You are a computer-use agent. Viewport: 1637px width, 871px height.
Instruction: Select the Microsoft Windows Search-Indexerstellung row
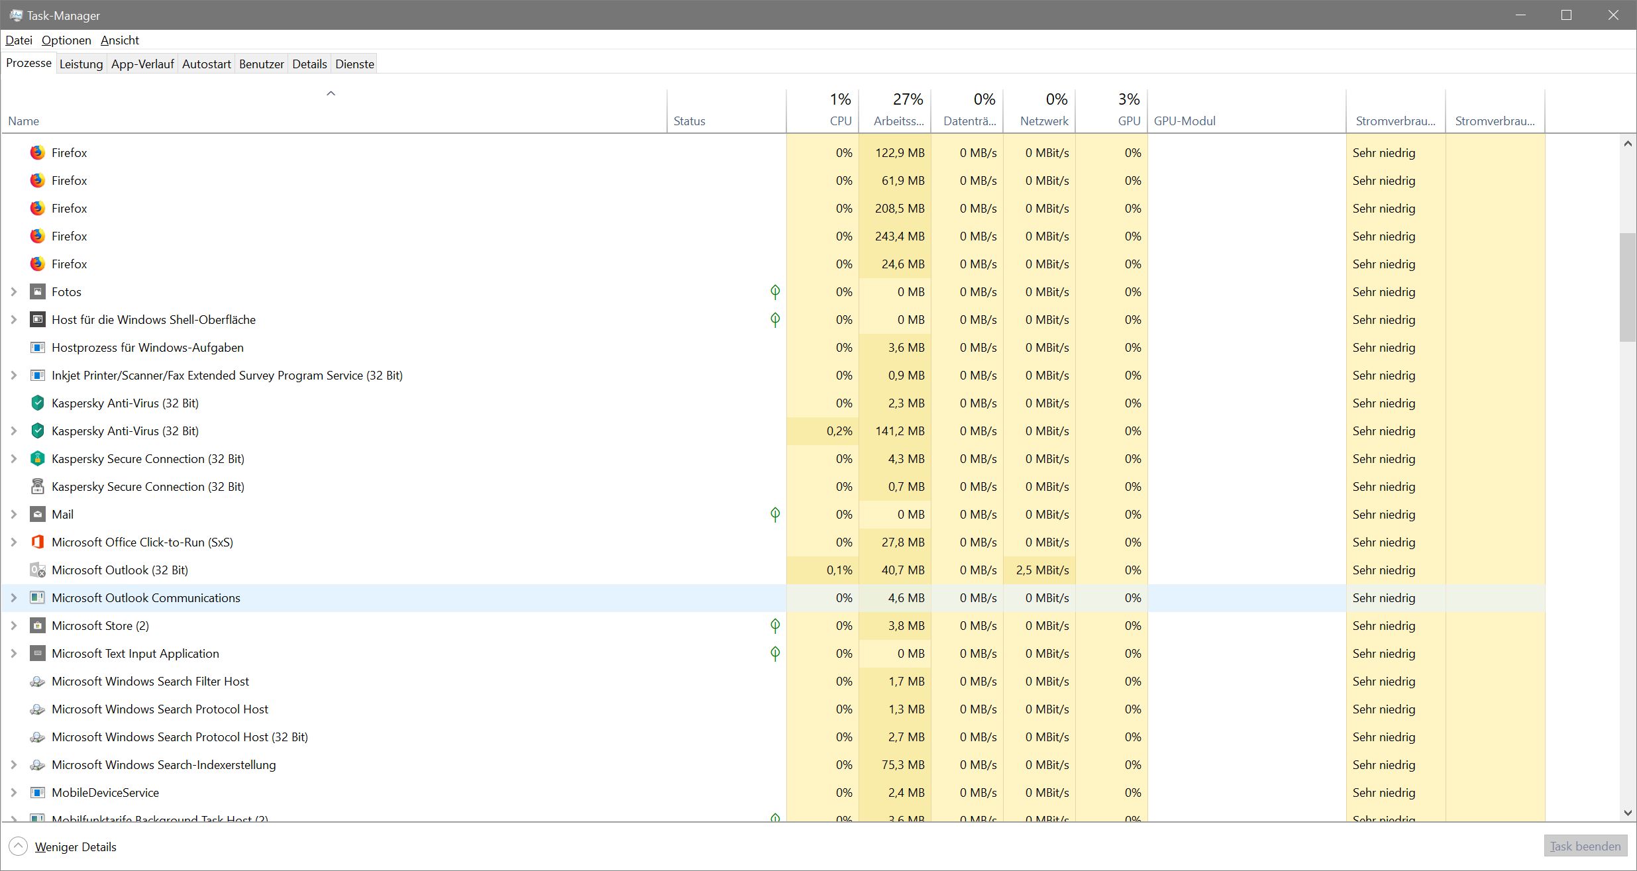[164, 764]
